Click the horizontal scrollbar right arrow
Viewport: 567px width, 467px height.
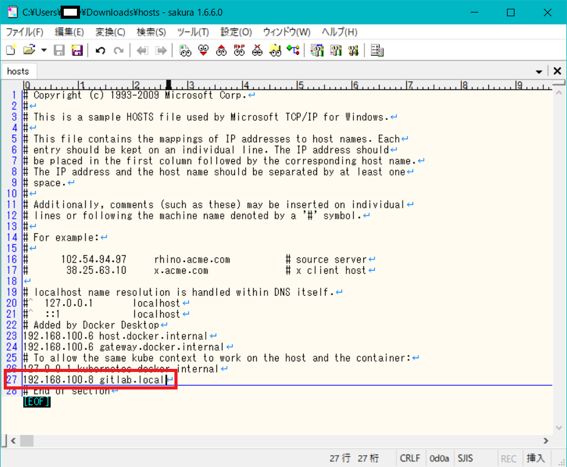coord(546,441)
